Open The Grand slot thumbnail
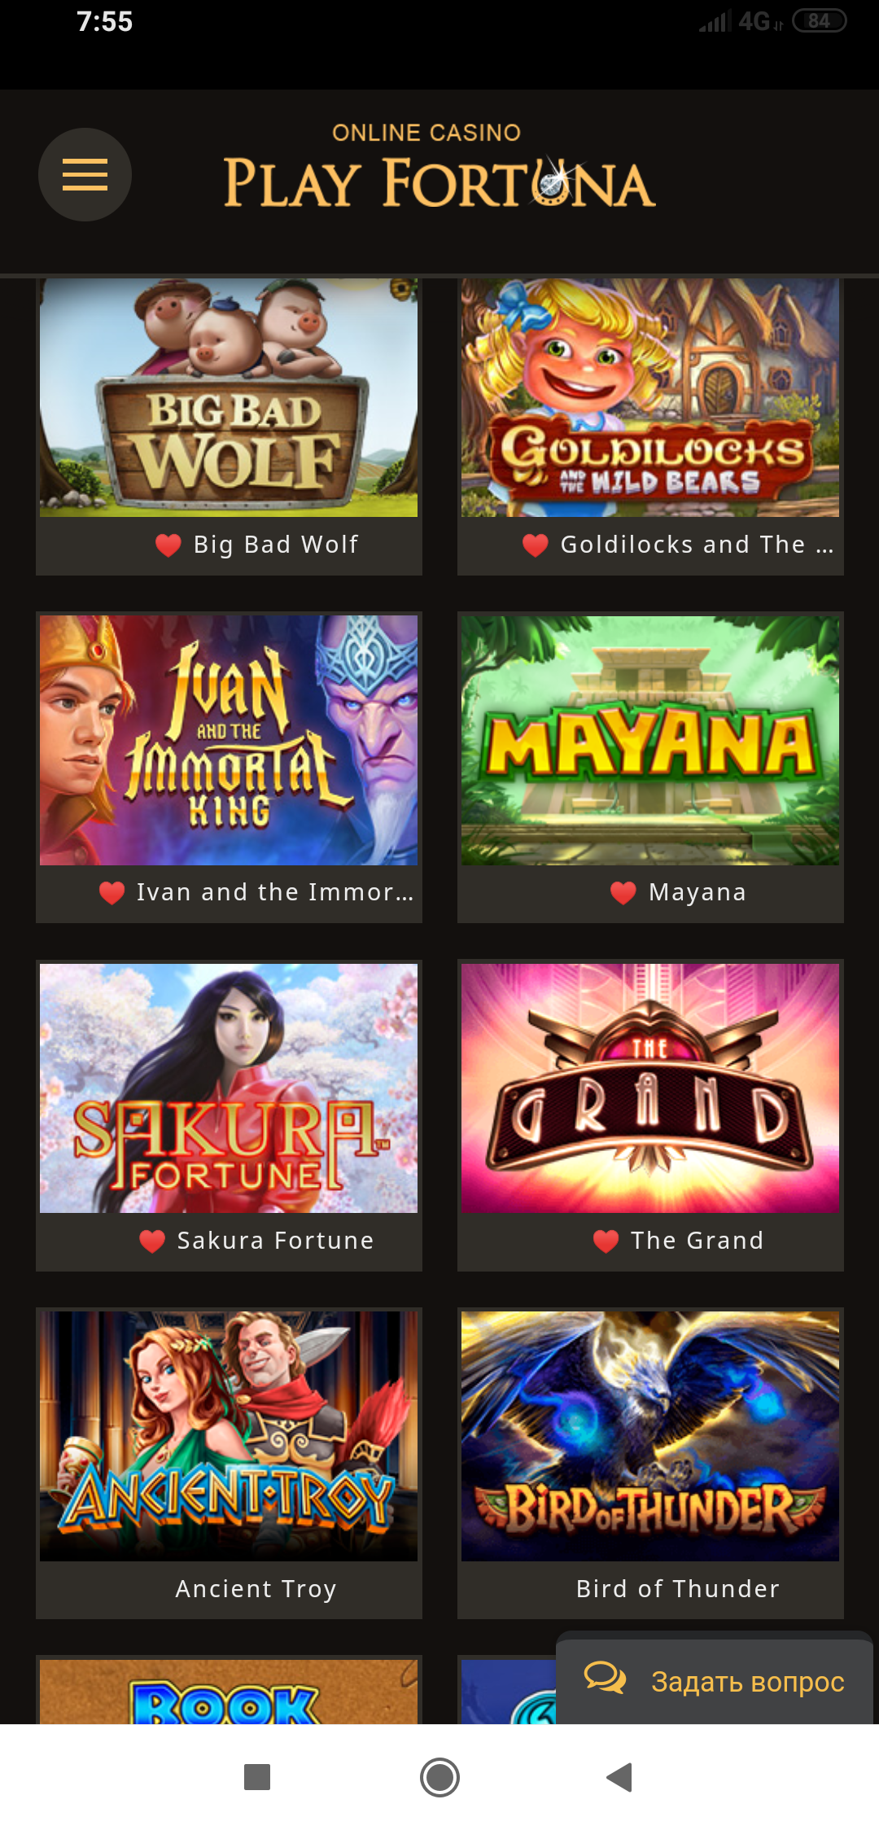Screen dimensions: 879x1830 (650, 1088)
